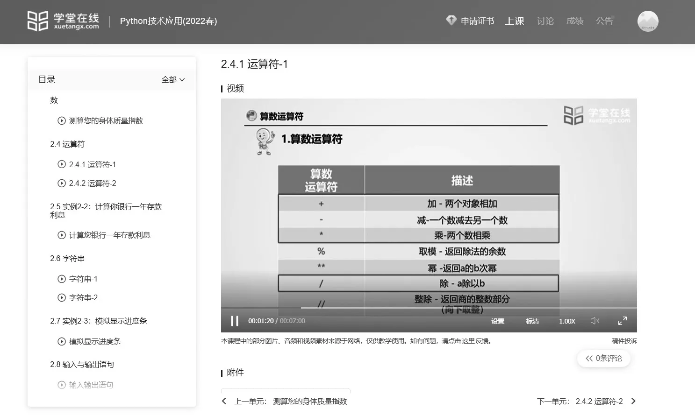Open the 标清 video quality menu
695x416 pixels.
(532, 321)
